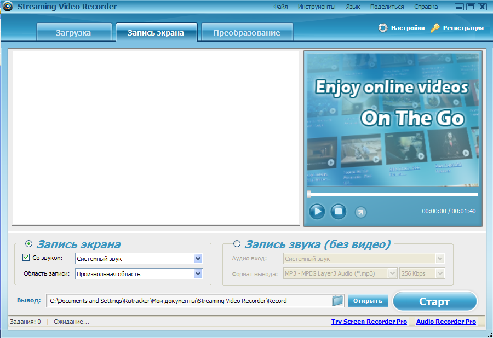Open the Справка menu
493x338 pixels.
pyautogui.click(x=426, y=7)
